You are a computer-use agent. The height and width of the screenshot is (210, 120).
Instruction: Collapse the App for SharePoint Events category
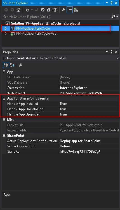pos(4,98)
